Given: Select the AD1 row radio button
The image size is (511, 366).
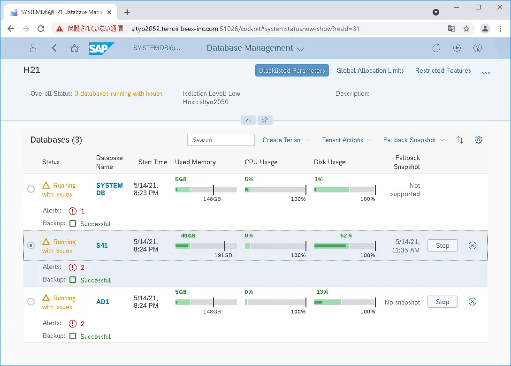Looking at the screenshot, I should coord(31,302).
